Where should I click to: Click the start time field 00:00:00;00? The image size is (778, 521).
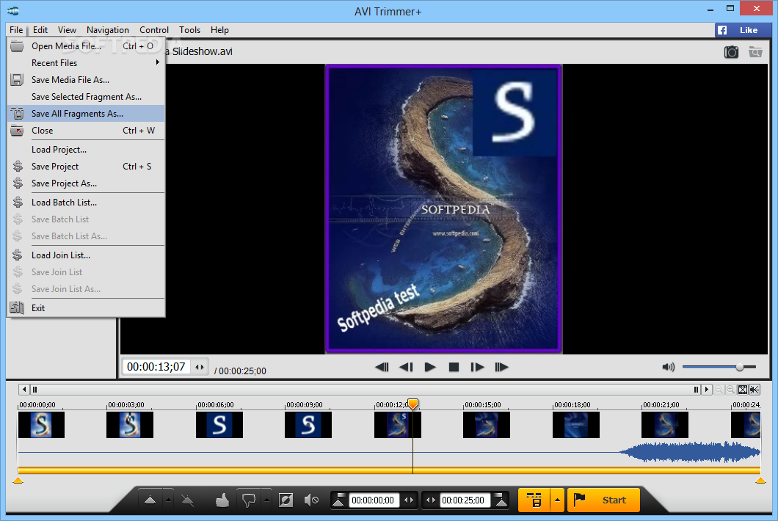point(373,500)
